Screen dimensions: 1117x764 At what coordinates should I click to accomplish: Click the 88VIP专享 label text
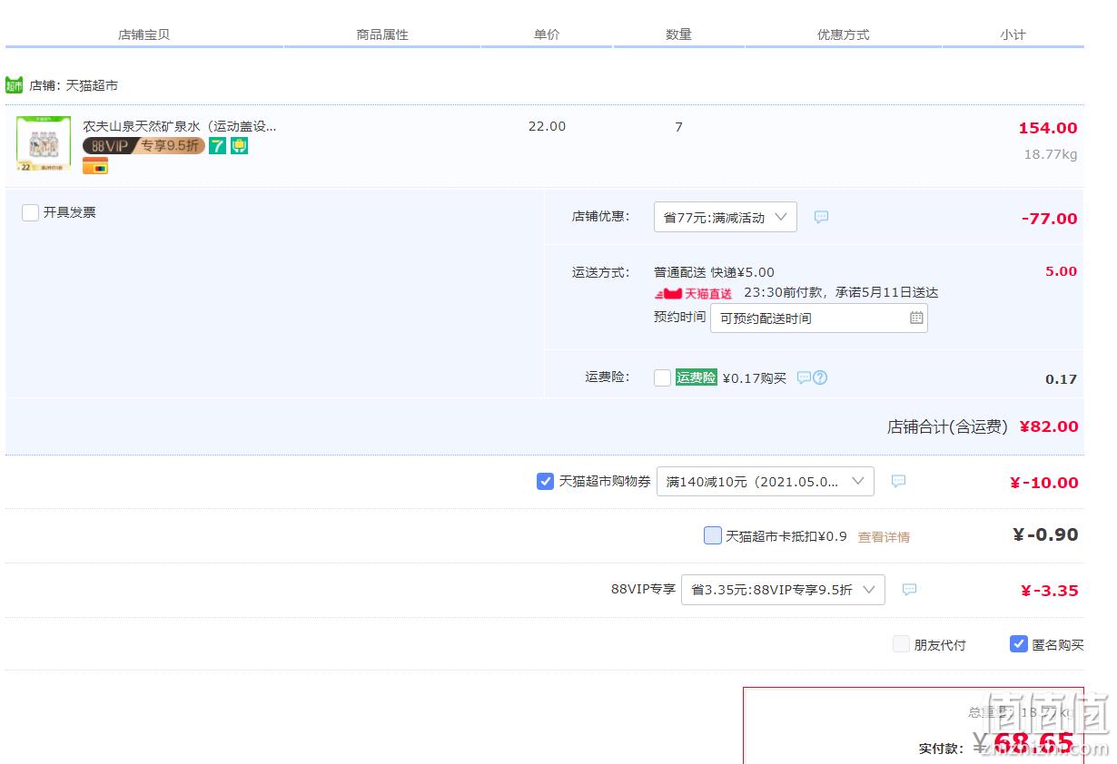pos(643,589)
